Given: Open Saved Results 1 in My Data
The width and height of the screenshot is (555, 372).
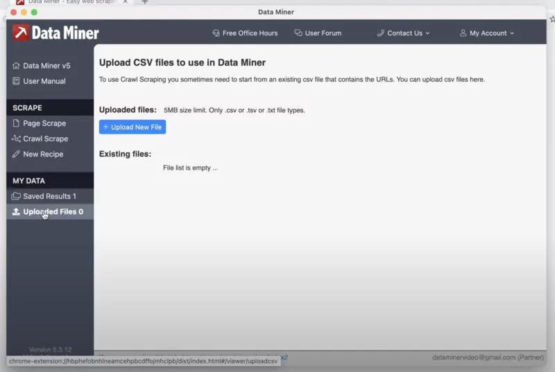Looking at the screenshot, I should (x=50, y=196).
